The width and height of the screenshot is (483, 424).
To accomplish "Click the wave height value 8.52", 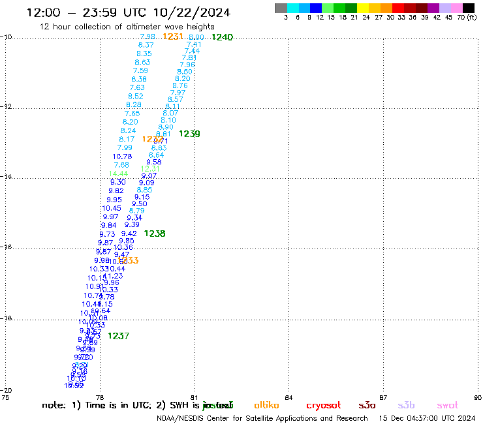I will click(136, 97).
